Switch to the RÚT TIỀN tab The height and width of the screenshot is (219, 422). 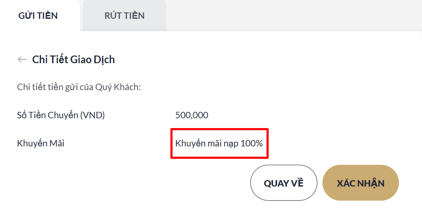tap(124, 16)
